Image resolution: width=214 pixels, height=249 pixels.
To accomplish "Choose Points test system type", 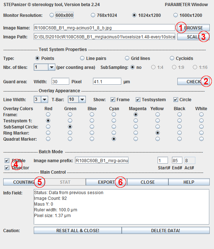I will click(x=37, y=58).
